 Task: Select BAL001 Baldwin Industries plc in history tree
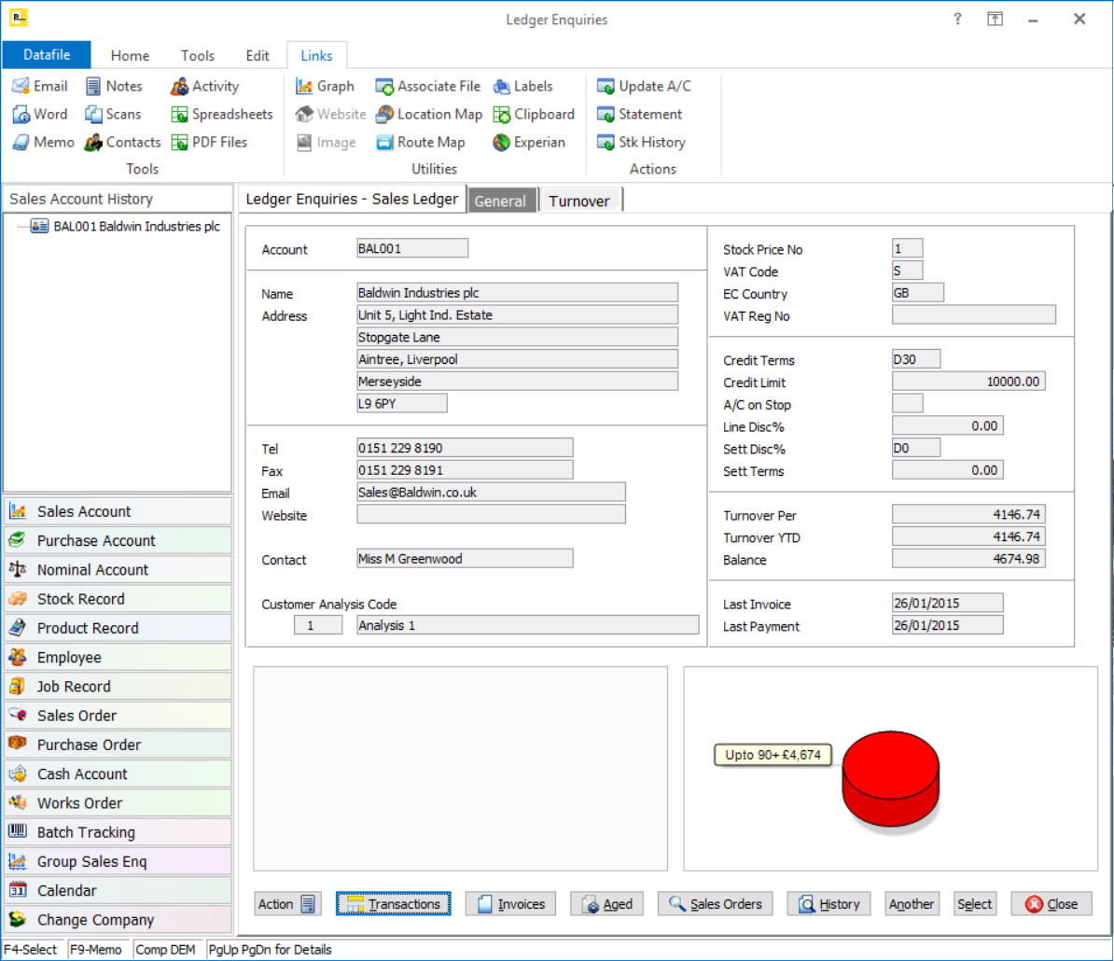click(x=126, y=227)
